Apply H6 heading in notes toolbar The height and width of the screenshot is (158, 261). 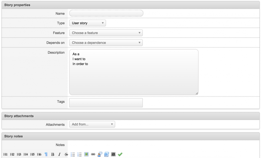point(39,154)
